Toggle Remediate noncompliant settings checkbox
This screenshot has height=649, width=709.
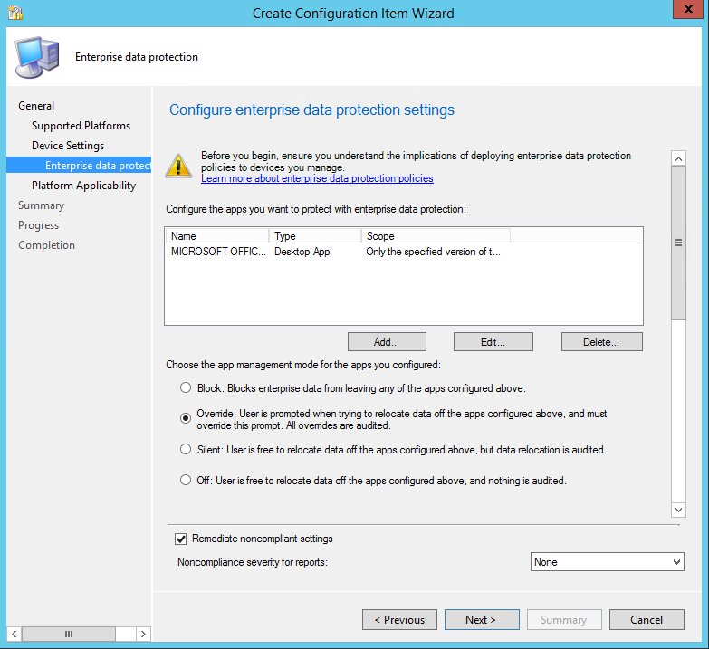181,539
